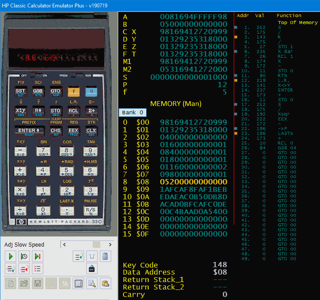Click the Adj Slow Speed slider thumb

click(x=97, y=244)
